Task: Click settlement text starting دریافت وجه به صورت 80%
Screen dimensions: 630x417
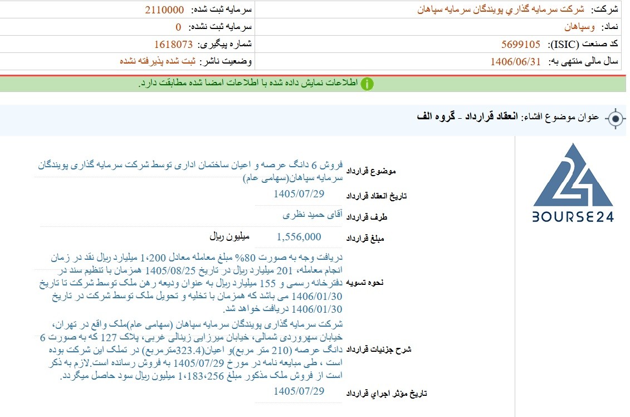Action: 191,283
